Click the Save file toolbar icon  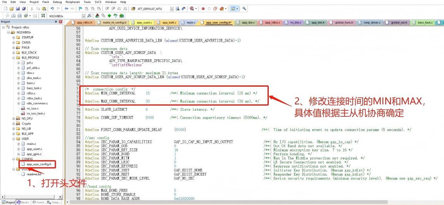pos(17,8)
